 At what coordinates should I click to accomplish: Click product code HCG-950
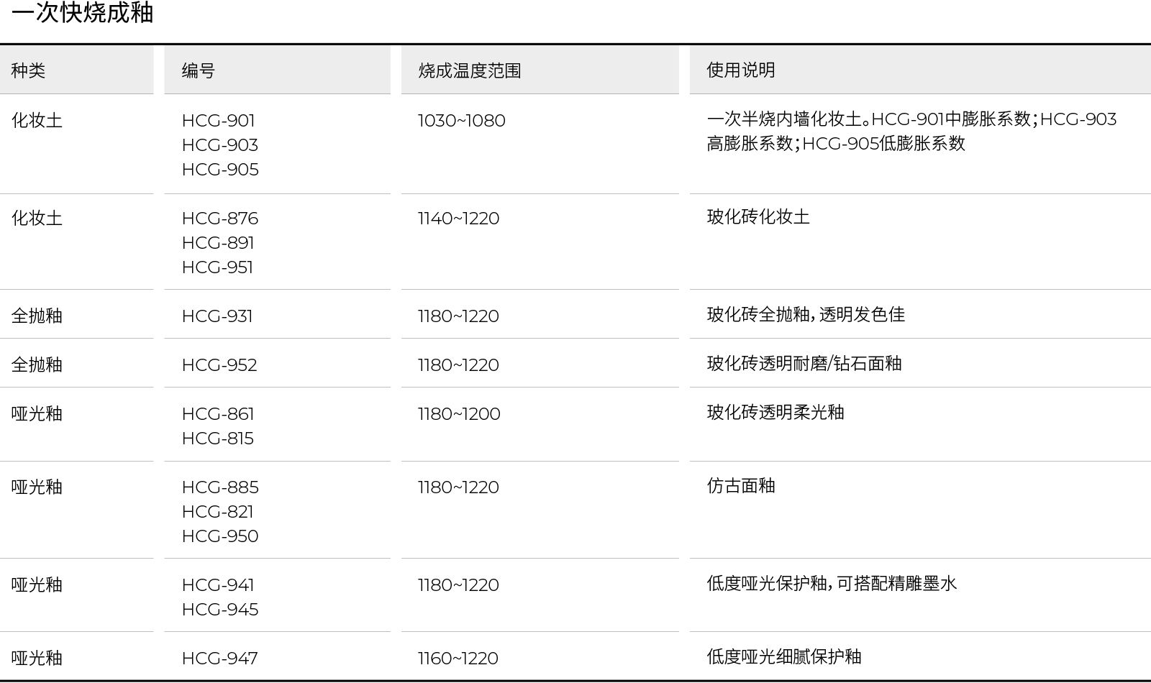pyautogui.click(x=220, y=536)
